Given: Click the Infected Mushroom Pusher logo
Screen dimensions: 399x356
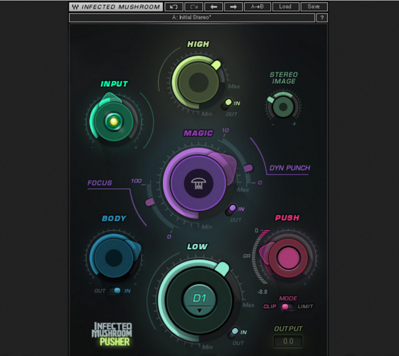Looking at the screenshot, I should point(112,334).
